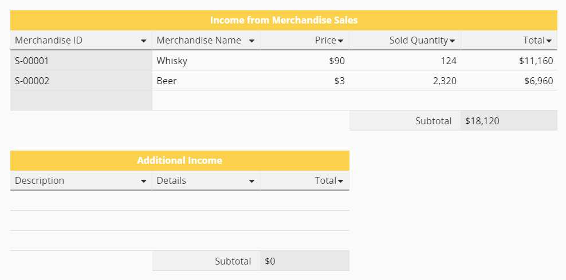Click the first empty Description row
Viewport: 566px width, 280px height.
(81, 201)
